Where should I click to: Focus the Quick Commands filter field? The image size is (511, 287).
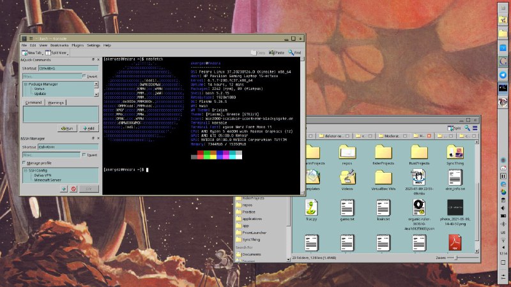pos(52,76)
